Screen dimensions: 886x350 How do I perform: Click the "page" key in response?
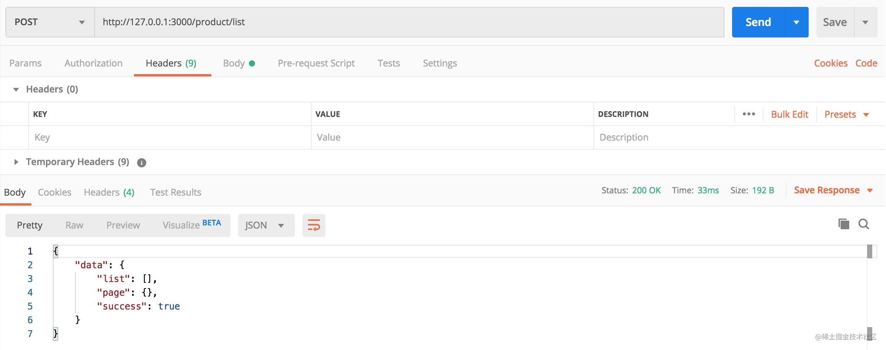point(113,292)
